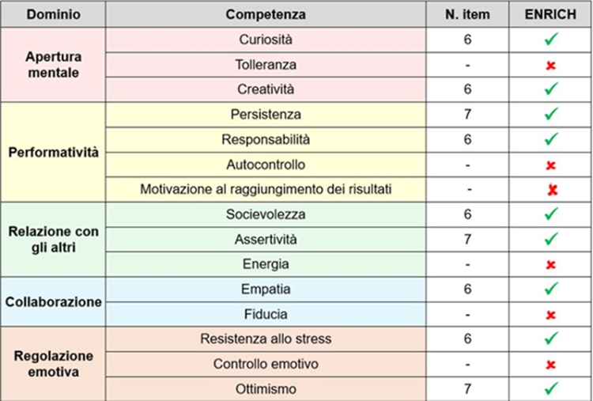Click the green checkmark in the Curiosità row

coord(551,40)
